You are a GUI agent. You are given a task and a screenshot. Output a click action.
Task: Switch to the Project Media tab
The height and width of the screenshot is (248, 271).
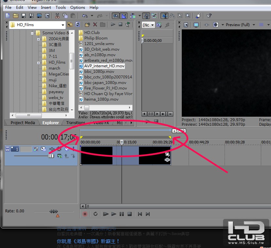pyautogui.click(x=23, y=123)
